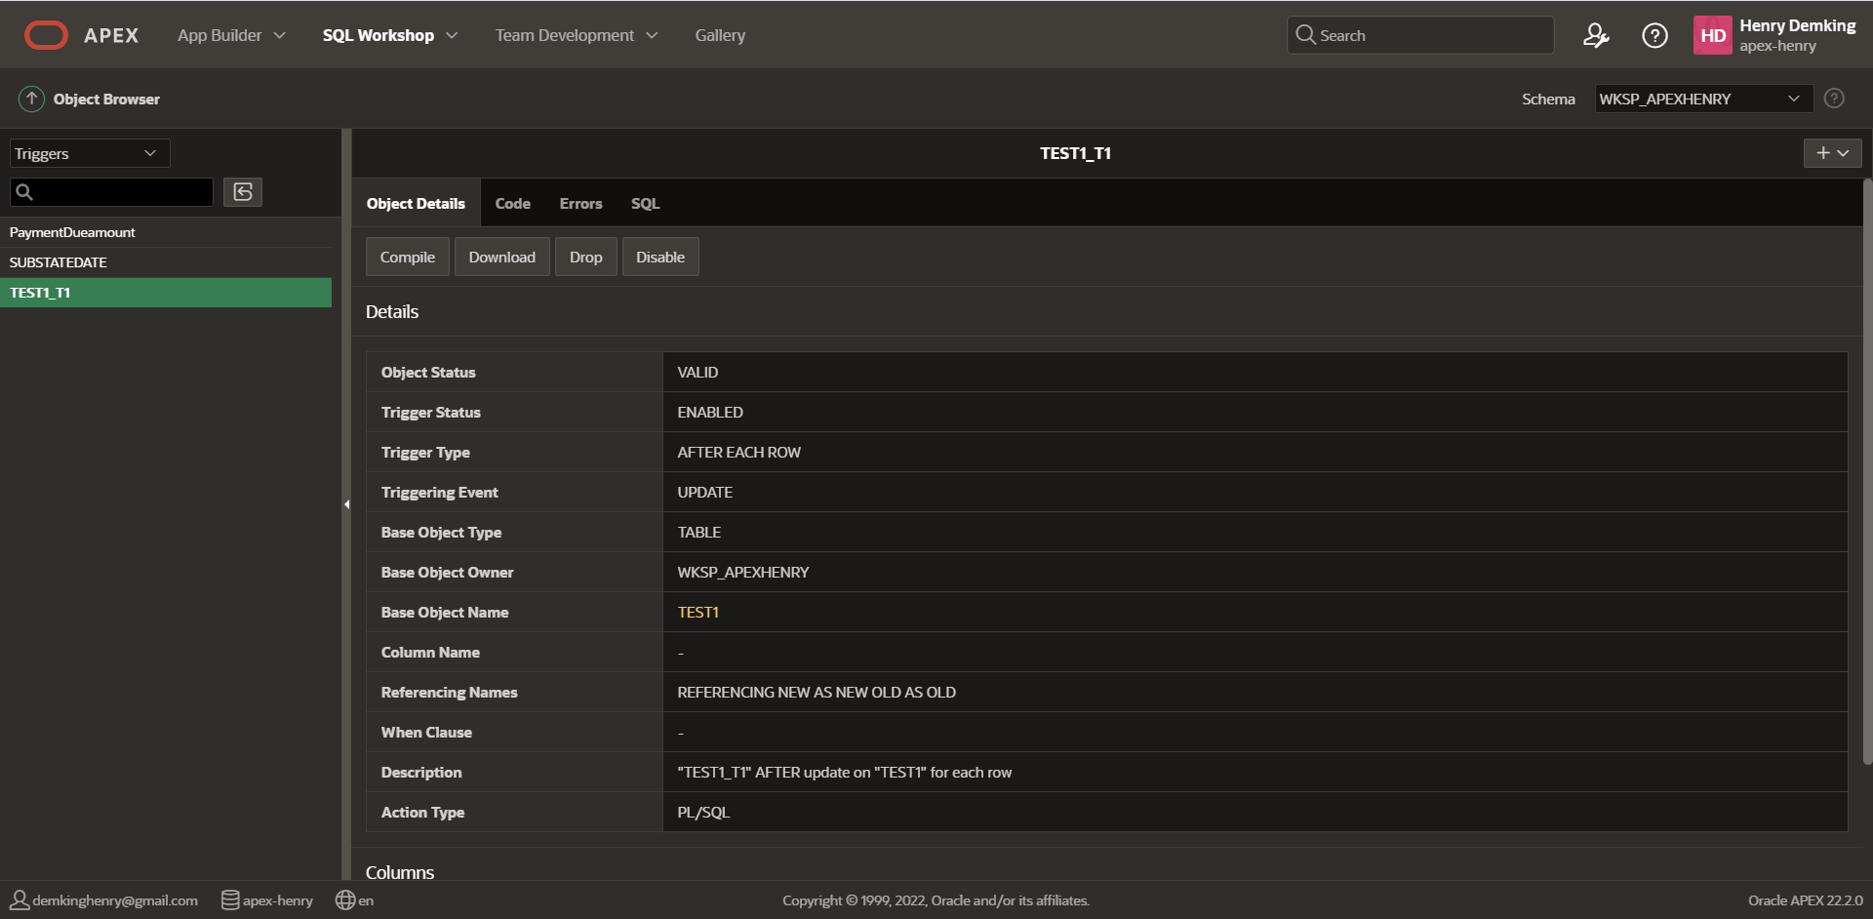Open the TEST1 base object link
Viewport: 1873px width, 919px height.
click(697, 612)
